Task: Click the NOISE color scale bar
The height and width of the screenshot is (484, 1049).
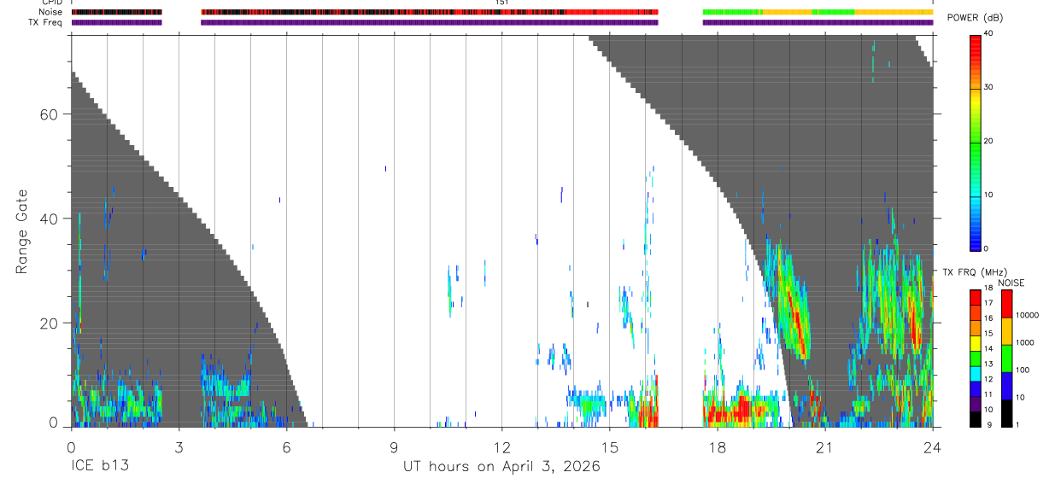Action: (1007, 358)
